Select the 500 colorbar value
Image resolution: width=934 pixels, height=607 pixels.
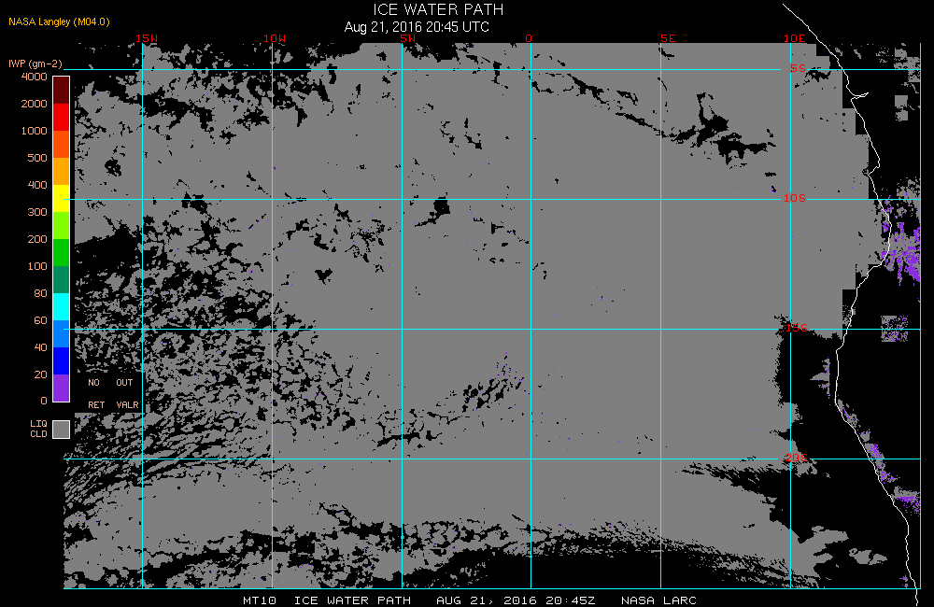(x=37, y=158)
